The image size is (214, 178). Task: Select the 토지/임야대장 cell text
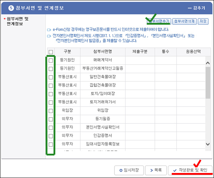click(x=103, y=94)
